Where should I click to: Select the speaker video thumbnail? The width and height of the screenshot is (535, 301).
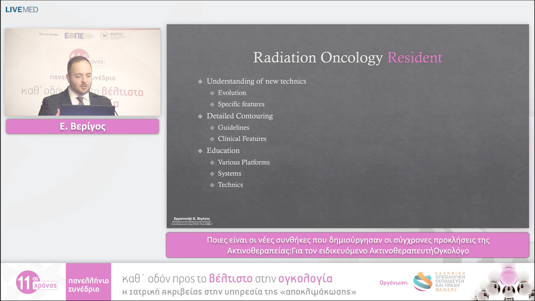[82, 72]
